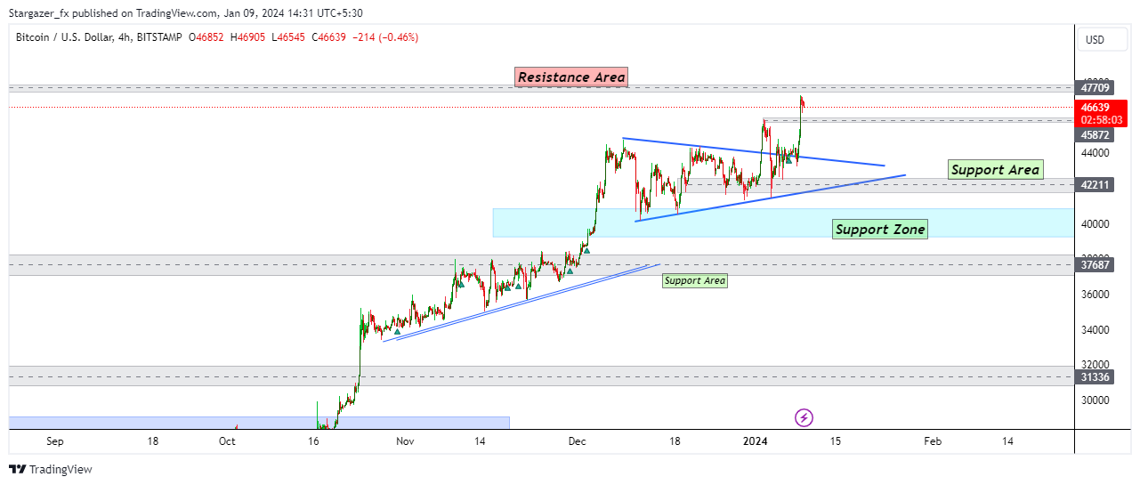This screenshot has width=1140, height=485.
Task: Click the Sep label on time axis
Action: click(54, 441)
